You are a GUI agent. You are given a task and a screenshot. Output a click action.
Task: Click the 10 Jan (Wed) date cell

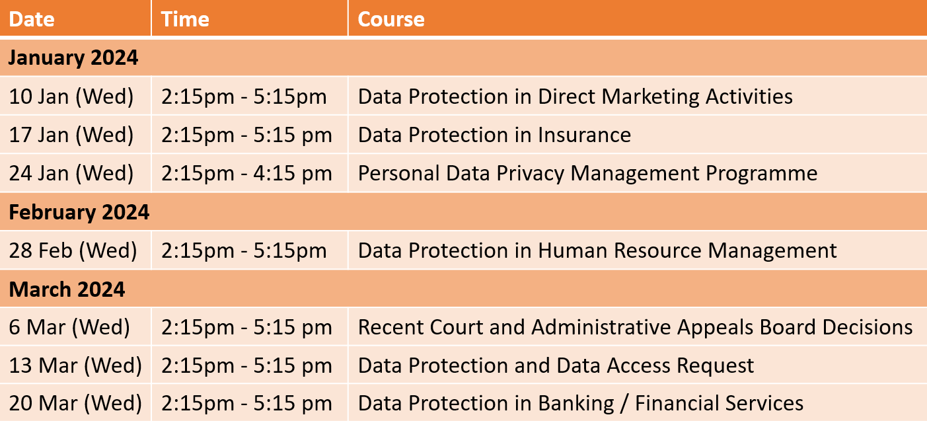[75, 96]
